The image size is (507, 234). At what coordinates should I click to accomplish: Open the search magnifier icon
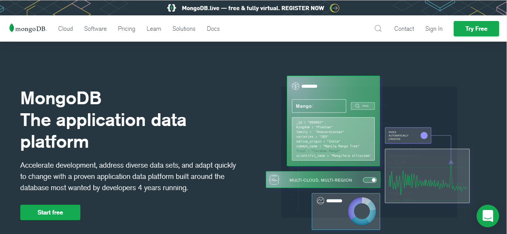tap(378, 28)
